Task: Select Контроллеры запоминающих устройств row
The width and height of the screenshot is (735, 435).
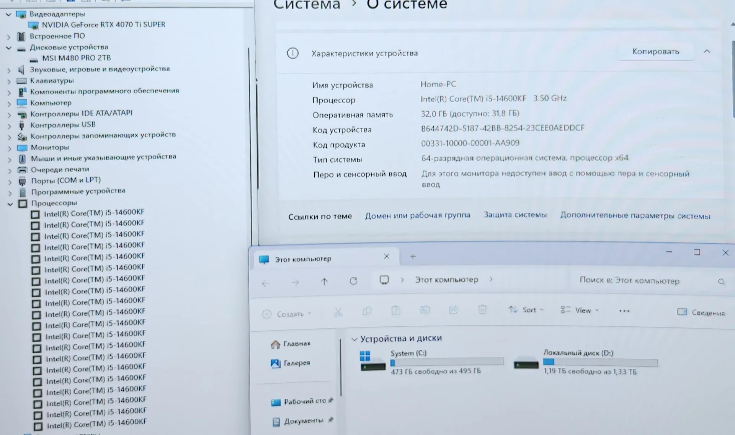Action: pos(96,135)
